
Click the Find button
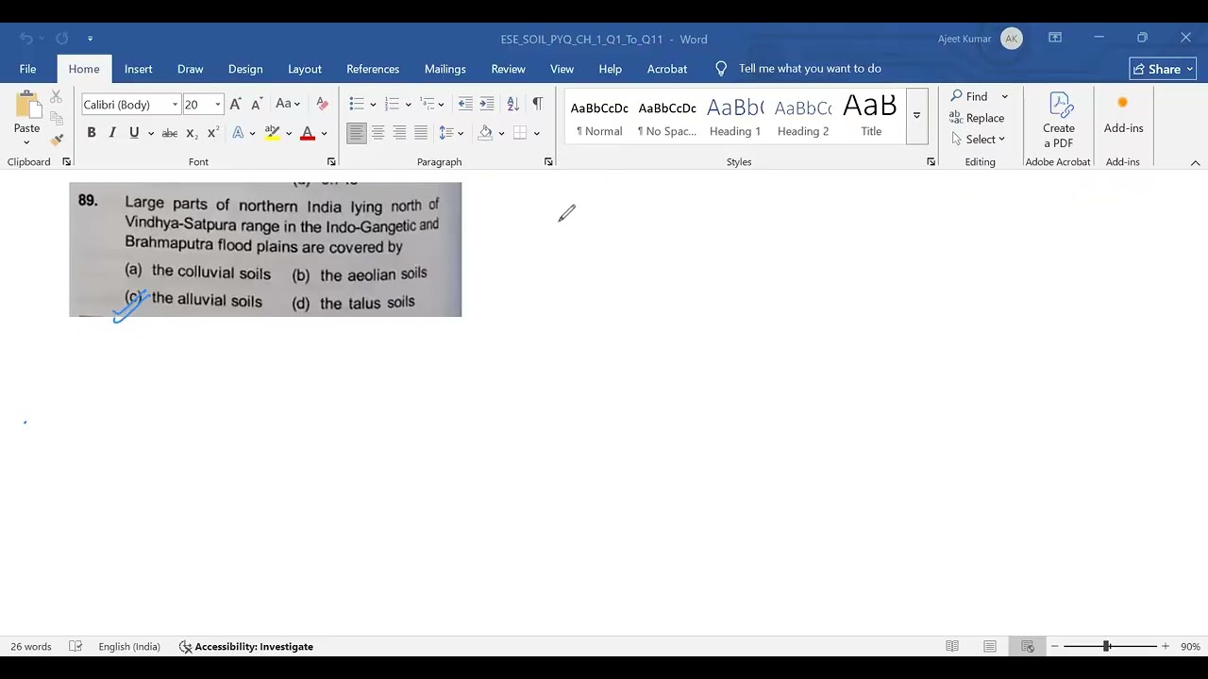click(x=969, y=96)
